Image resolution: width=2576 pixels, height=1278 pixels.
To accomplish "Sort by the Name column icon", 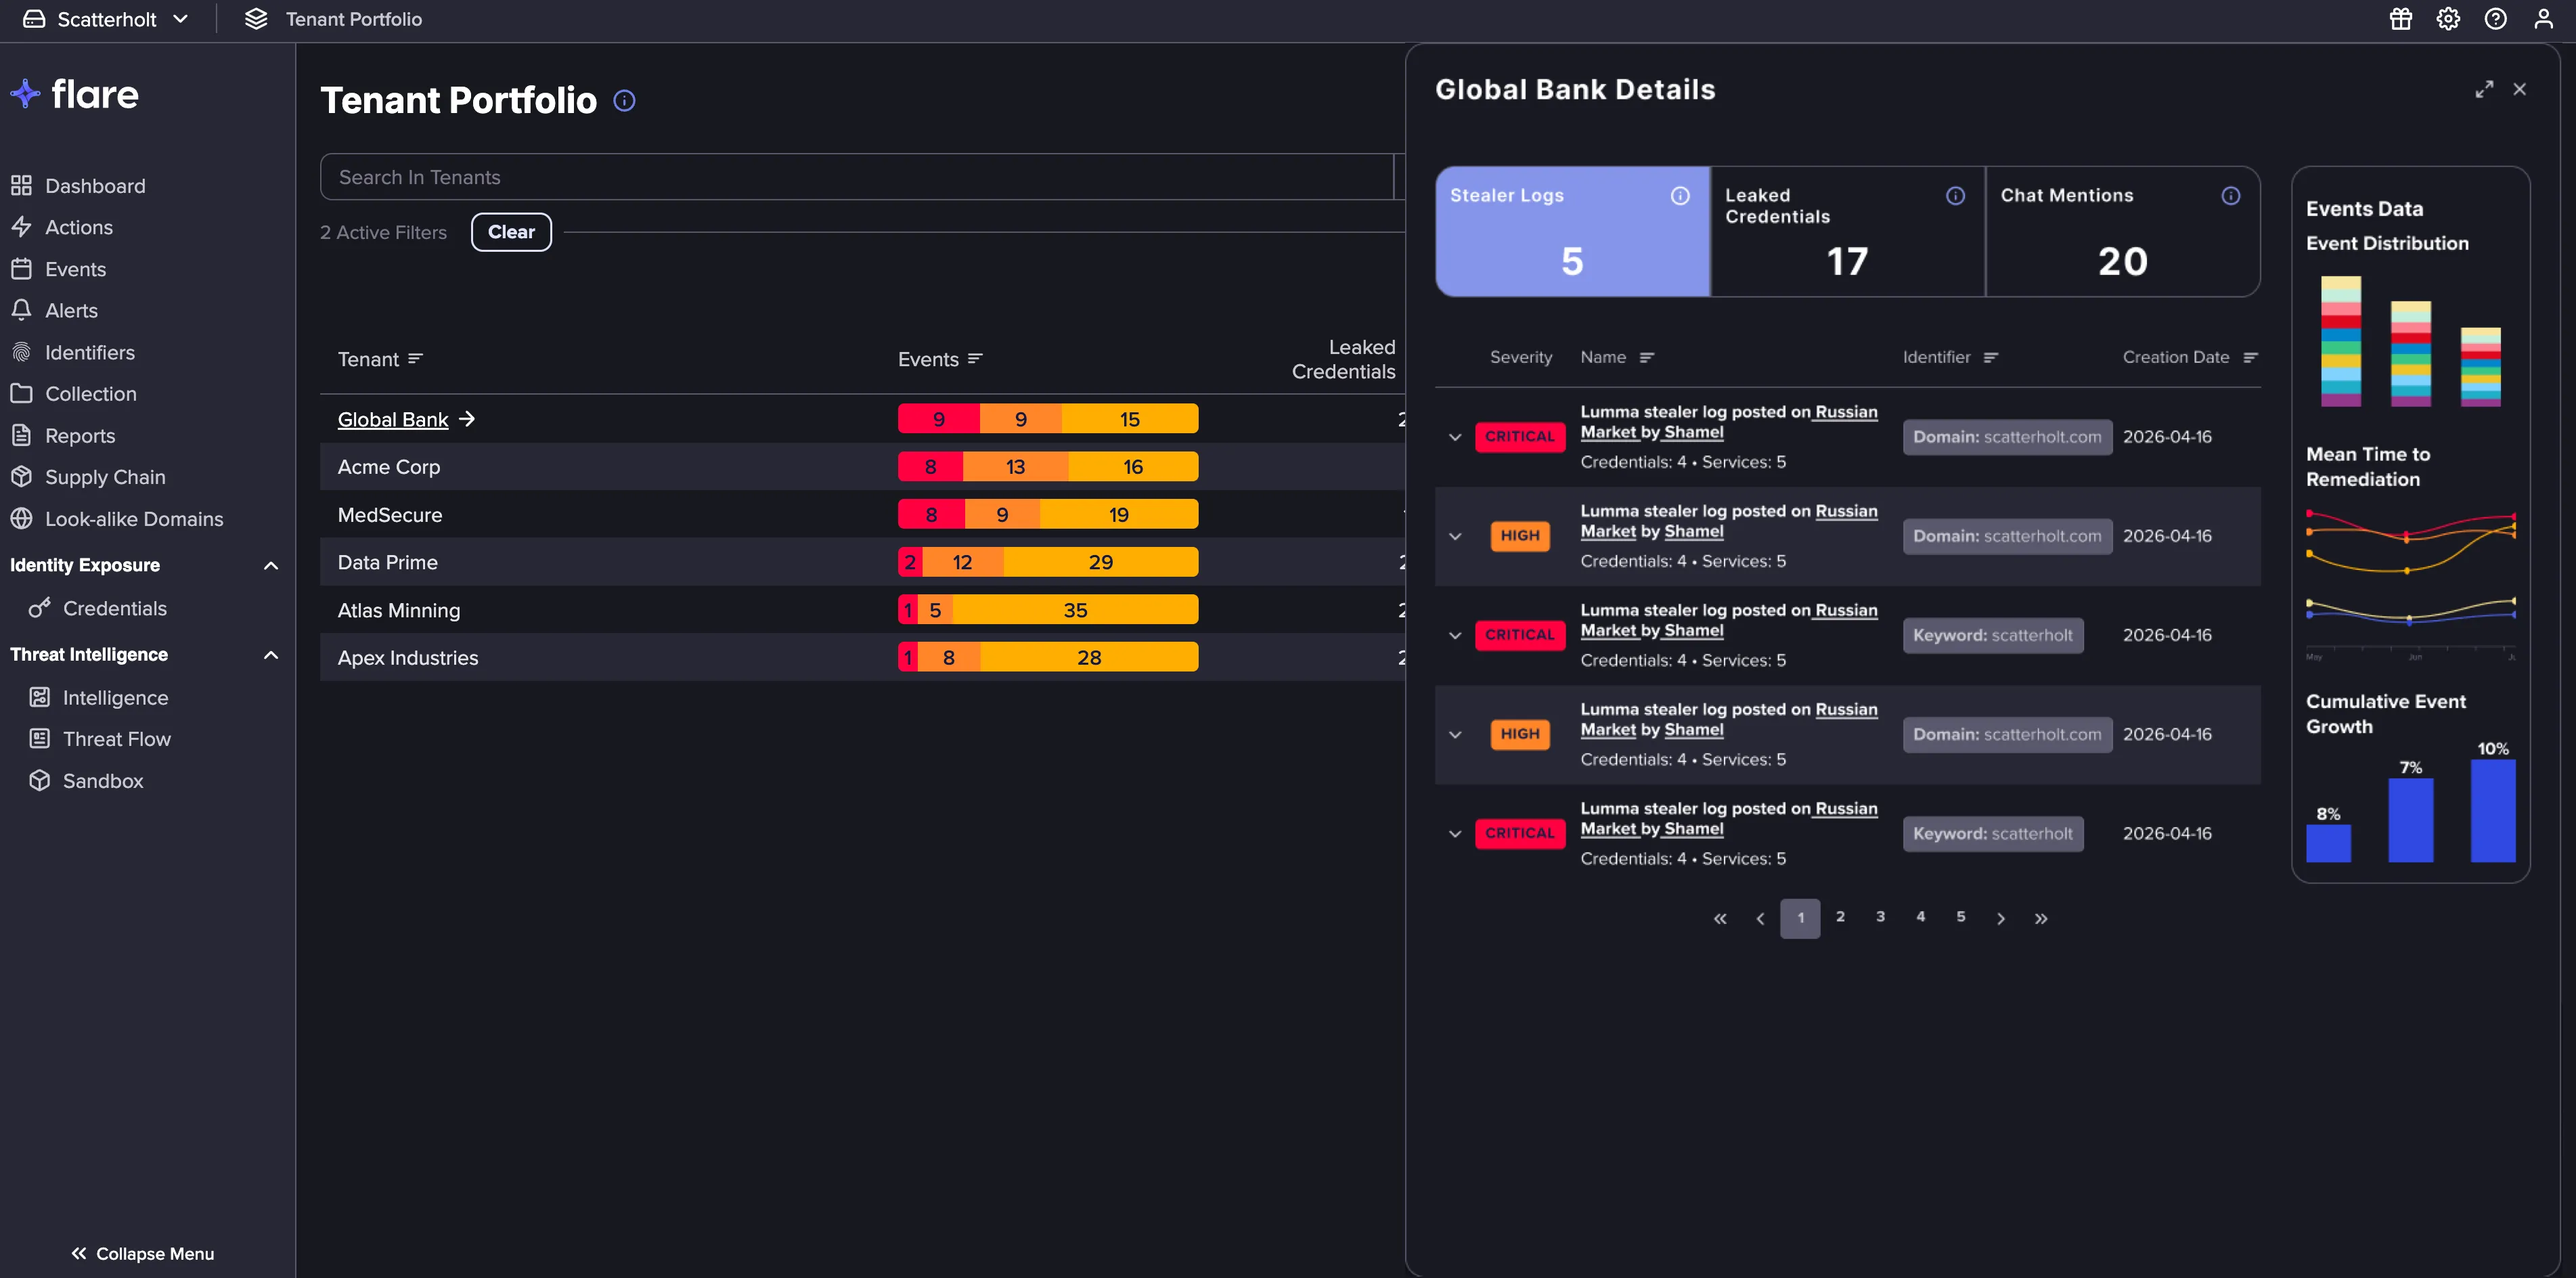I will 1646,358.
